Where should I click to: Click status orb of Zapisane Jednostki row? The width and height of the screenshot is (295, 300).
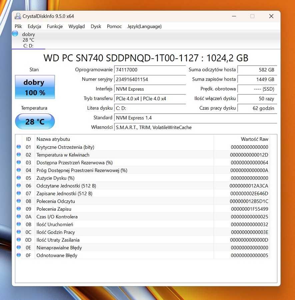[x=19, y=193]
